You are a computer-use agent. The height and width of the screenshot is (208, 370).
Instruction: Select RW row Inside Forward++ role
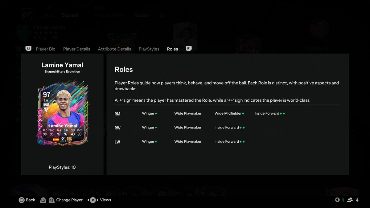(x=230, y=127)
